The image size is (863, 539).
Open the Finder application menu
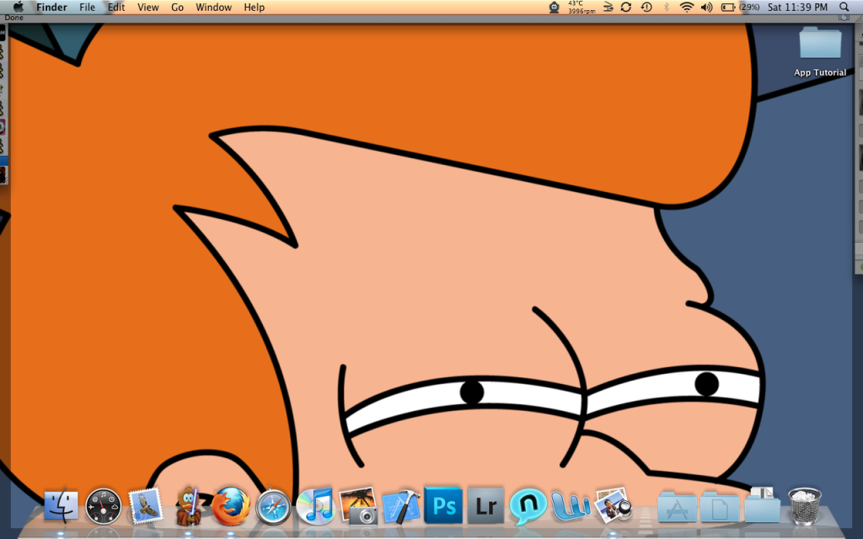(x=51, y=7)
